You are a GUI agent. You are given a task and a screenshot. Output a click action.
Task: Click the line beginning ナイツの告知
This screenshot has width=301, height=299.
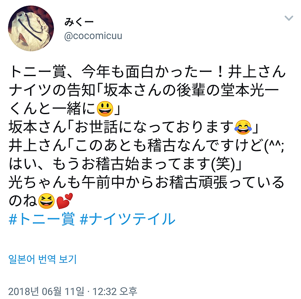[144, 90]
